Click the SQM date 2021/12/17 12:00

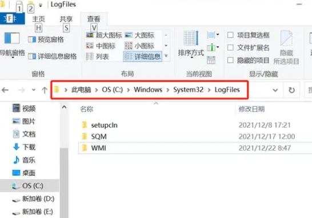267,136
